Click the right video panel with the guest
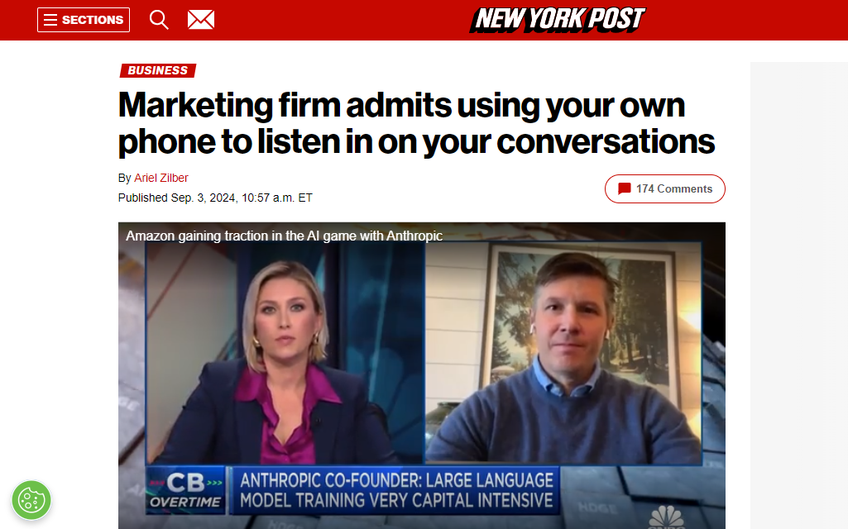 coord(563,353)
